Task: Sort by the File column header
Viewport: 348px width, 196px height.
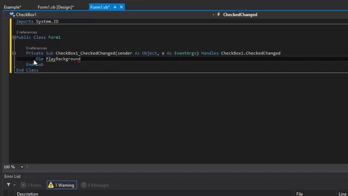Action: [300, 194]
